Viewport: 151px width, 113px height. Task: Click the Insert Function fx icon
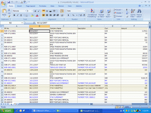[x=34, y=23]
